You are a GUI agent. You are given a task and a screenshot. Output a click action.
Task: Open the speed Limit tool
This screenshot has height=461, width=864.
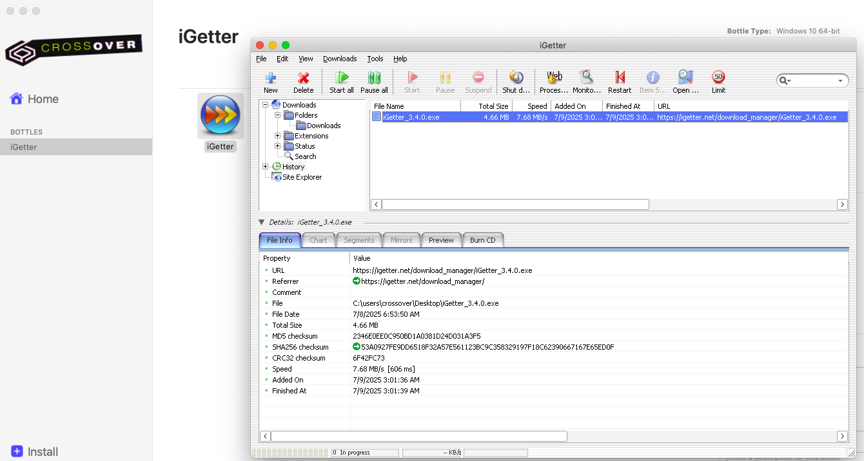(718, 80)
